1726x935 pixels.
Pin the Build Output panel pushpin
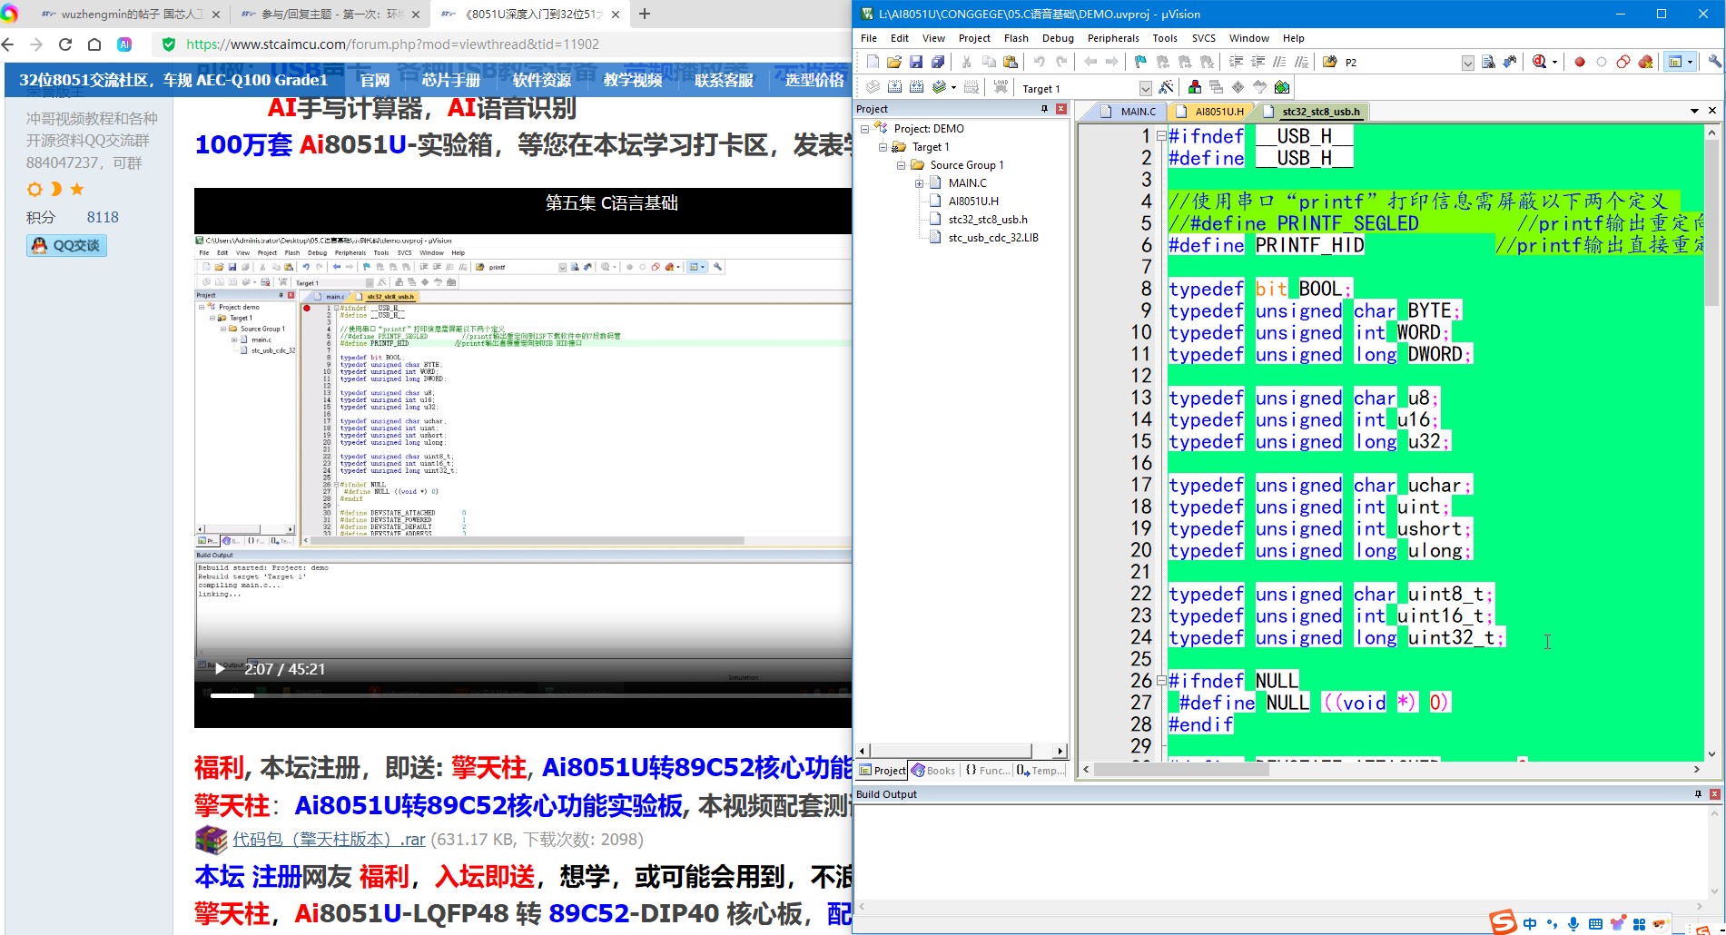click(x=1698, y=794)
